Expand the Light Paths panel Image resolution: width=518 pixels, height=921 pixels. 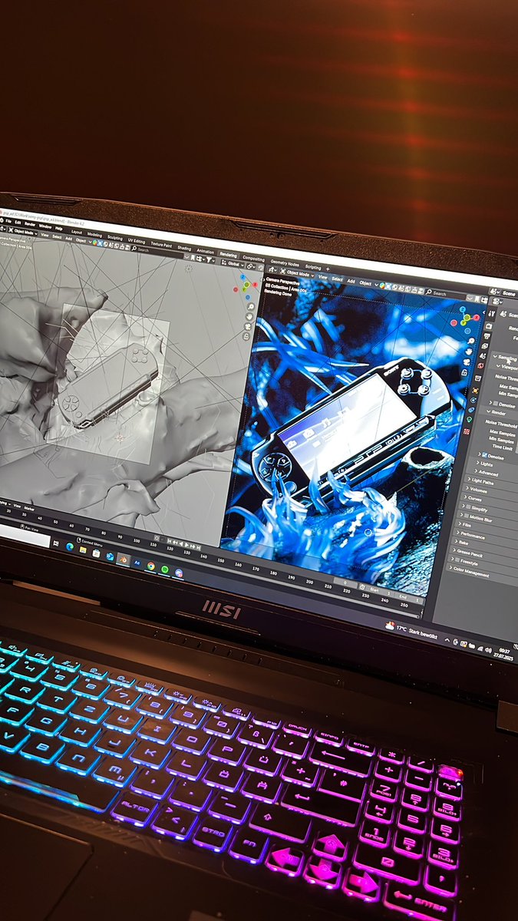(481, 481)
